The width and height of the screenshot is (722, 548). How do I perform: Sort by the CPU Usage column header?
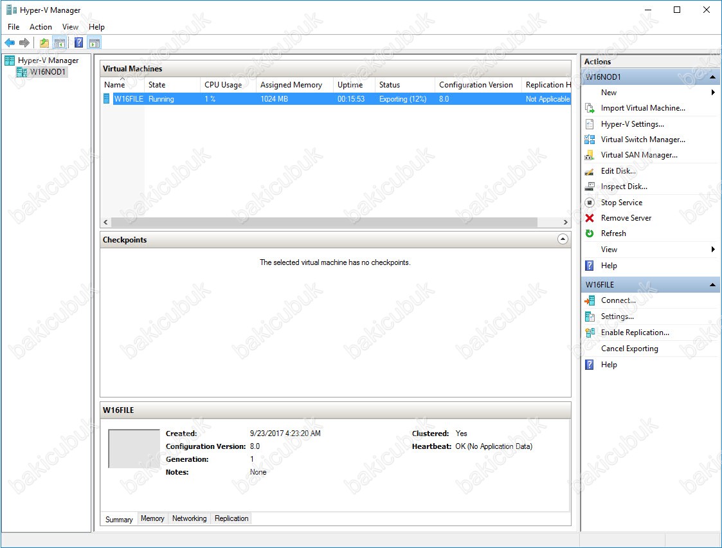(228, 85)
